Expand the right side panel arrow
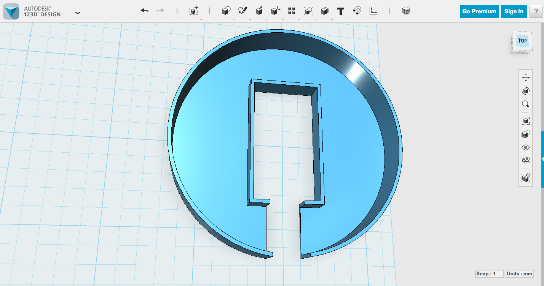This screenshot has height=286, width=544. tap(542, 159)
